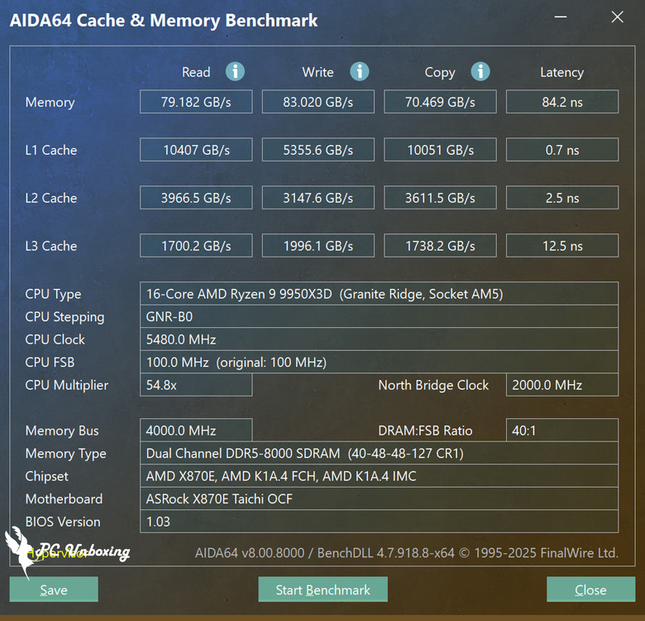Close the window with the X icon
Viewport: 645px width, 621px height.
[617, 17]
